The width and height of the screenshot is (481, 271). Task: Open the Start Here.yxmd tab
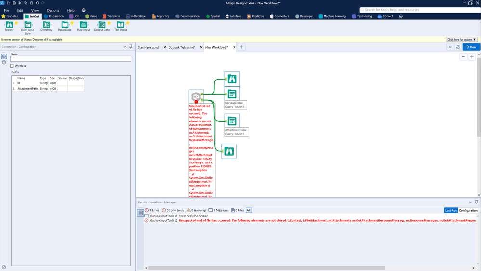pyautogui.click(x=148, y=47)
